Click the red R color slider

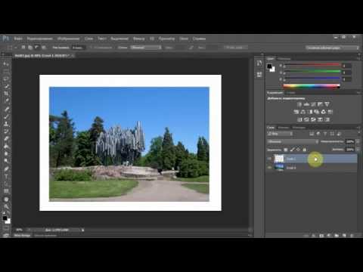coord(312,65)
